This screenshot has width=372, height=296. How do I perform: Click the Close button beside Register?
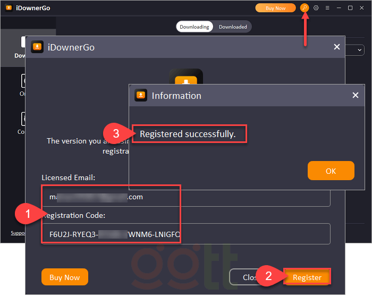coord(247,277)
